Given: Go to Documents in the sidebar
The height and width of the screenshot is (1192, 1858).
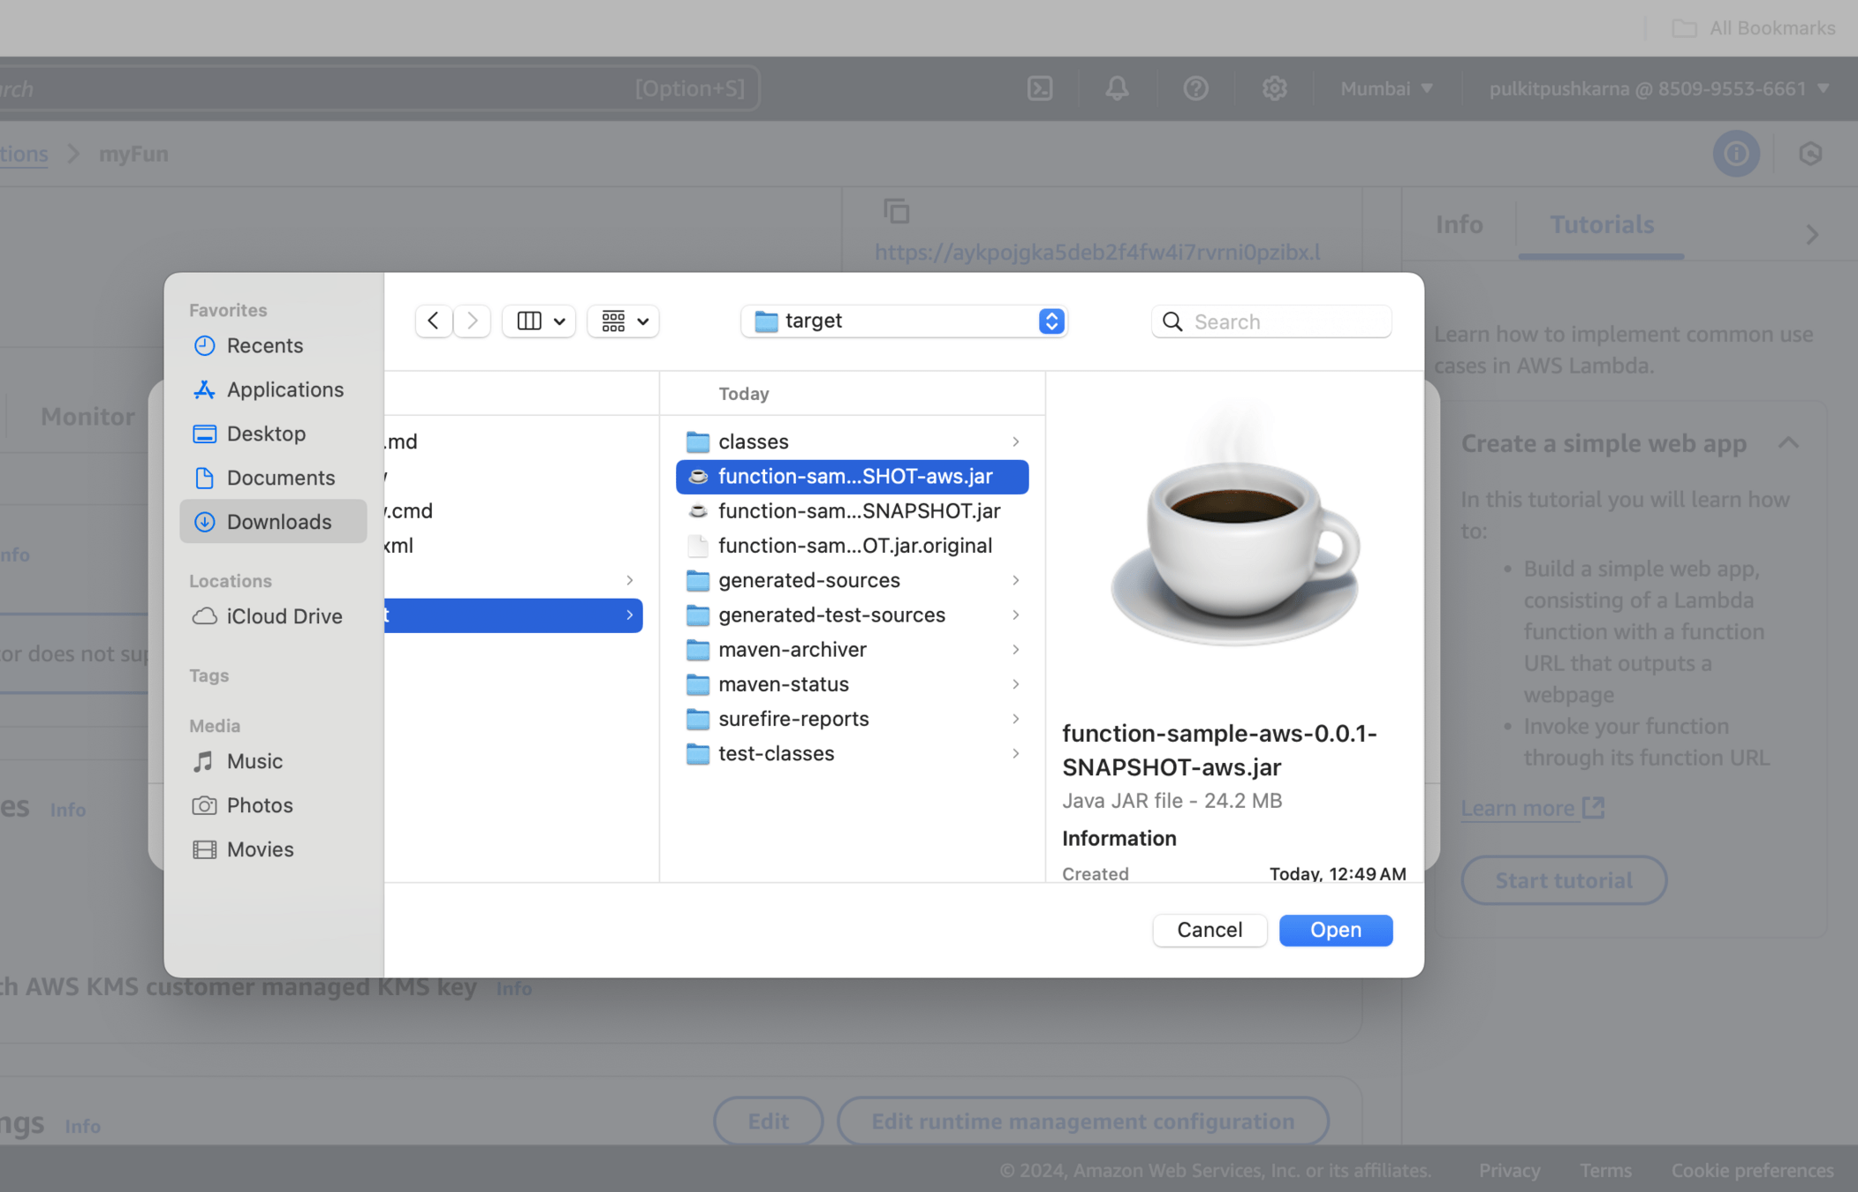Looking at the screenshot, I should tap(280, 478).
